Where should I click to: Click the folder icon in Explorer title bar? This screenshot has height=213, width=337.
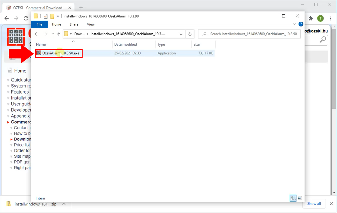(x=36, y=16)
